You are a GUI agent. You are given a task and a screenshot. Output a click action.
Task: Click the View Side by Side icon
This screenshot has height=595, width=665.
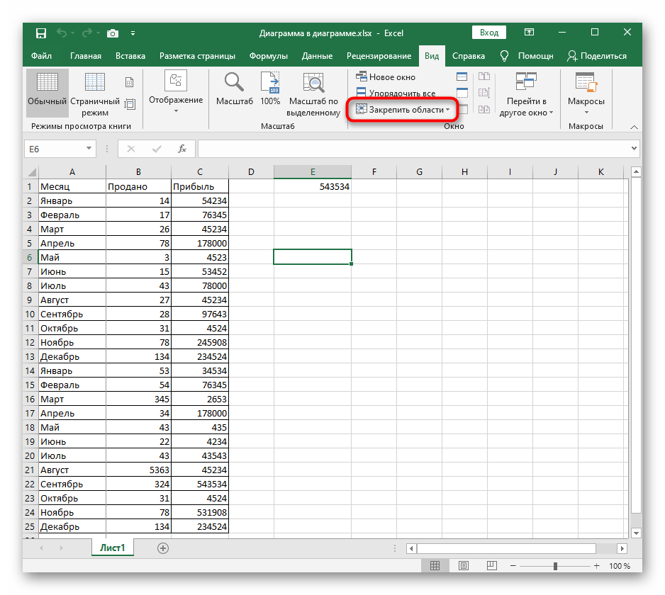[x=484, y=76]
